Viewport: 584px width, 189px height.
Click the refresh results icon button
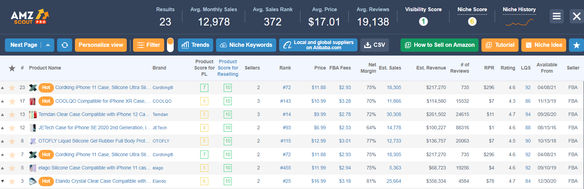[x=65, y=45]
